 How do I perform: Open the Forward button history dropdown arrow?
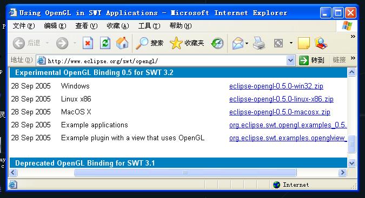click(75, 43)
